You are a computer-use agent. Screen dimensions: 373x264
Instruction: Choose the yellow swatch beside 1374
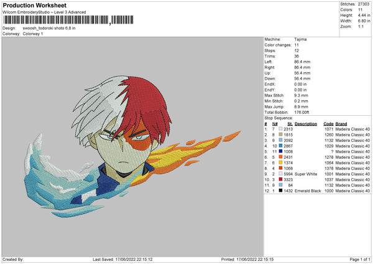pyautogui.click(x=280, y=163)
